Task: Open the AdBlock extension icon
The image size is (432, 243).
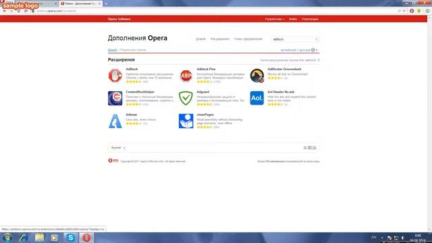Action: [115, 76]
